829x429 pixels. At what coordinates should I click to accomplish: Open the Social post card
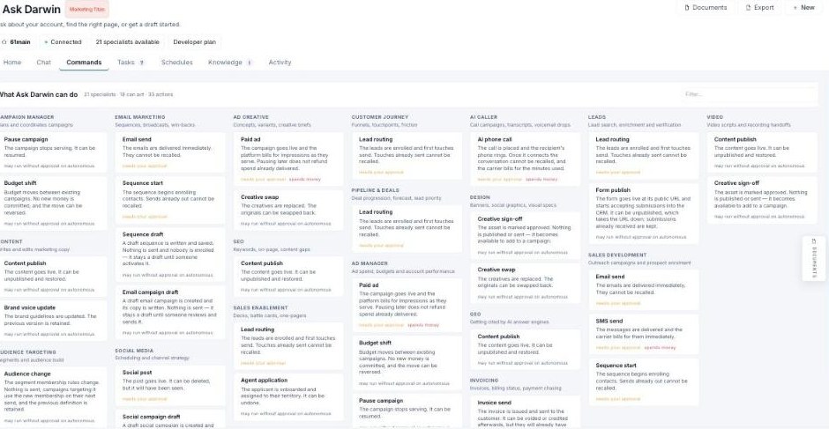point(169,386)
